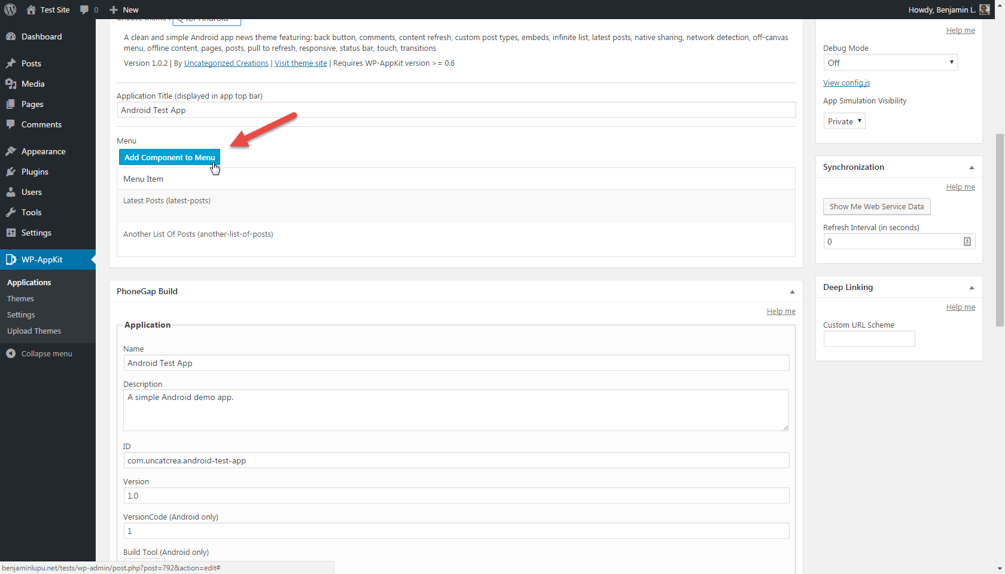The image size is (1005, 574).
Task: Open the comments bubble in admin bar
Action: 84,10
